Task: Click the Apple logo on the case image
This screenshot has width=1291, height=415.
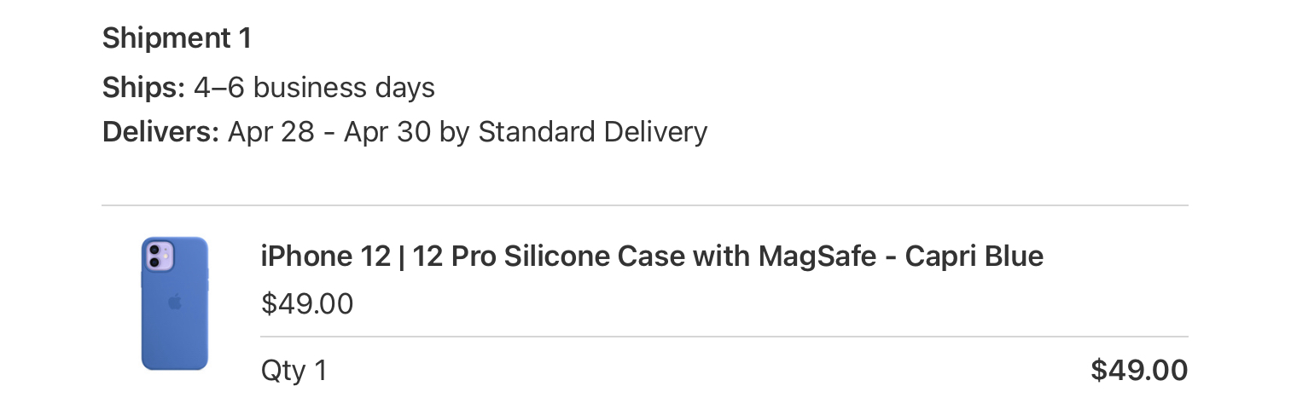Action: coord(175,302)
